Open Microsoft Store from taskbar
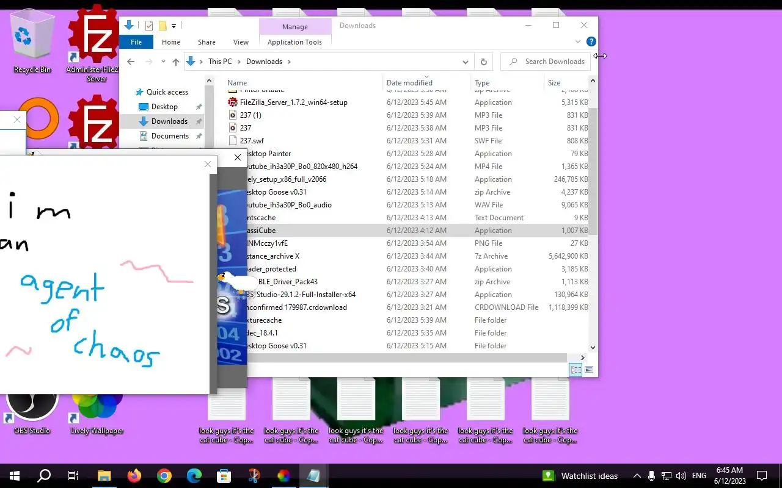The height and width of the screenshot is (488, 782). [224, 476]
